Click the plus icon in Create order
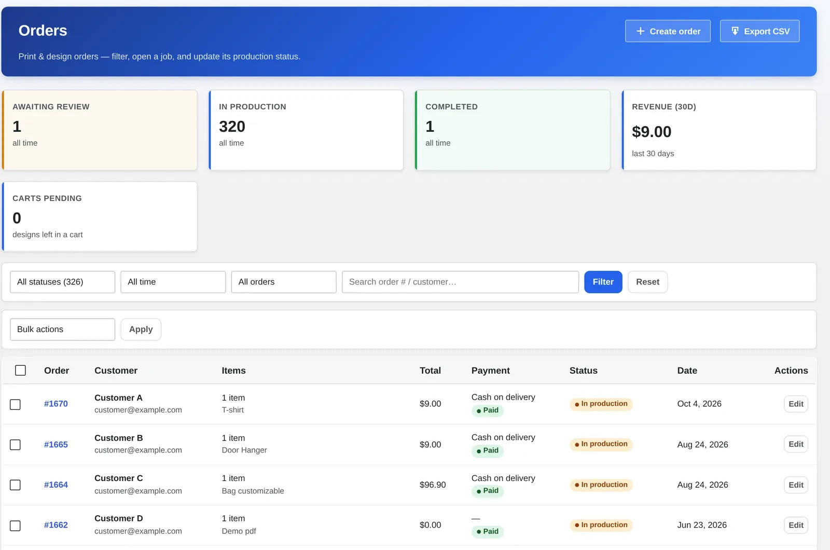 point(640,31)
